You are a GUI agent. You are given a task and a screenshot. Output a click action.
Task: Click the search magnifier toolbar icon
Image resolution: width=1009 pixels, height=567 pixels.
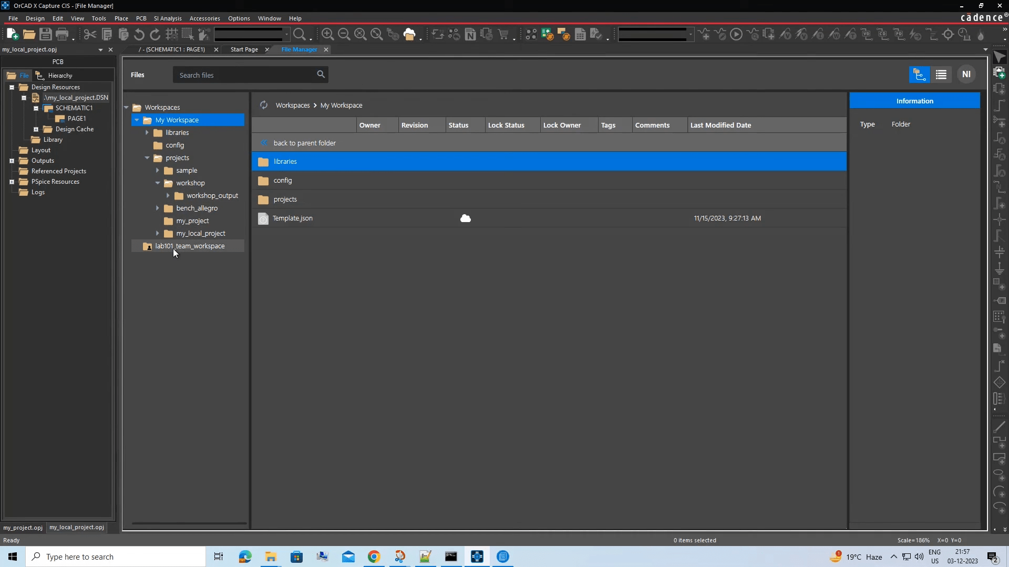(x=300, y=35)
